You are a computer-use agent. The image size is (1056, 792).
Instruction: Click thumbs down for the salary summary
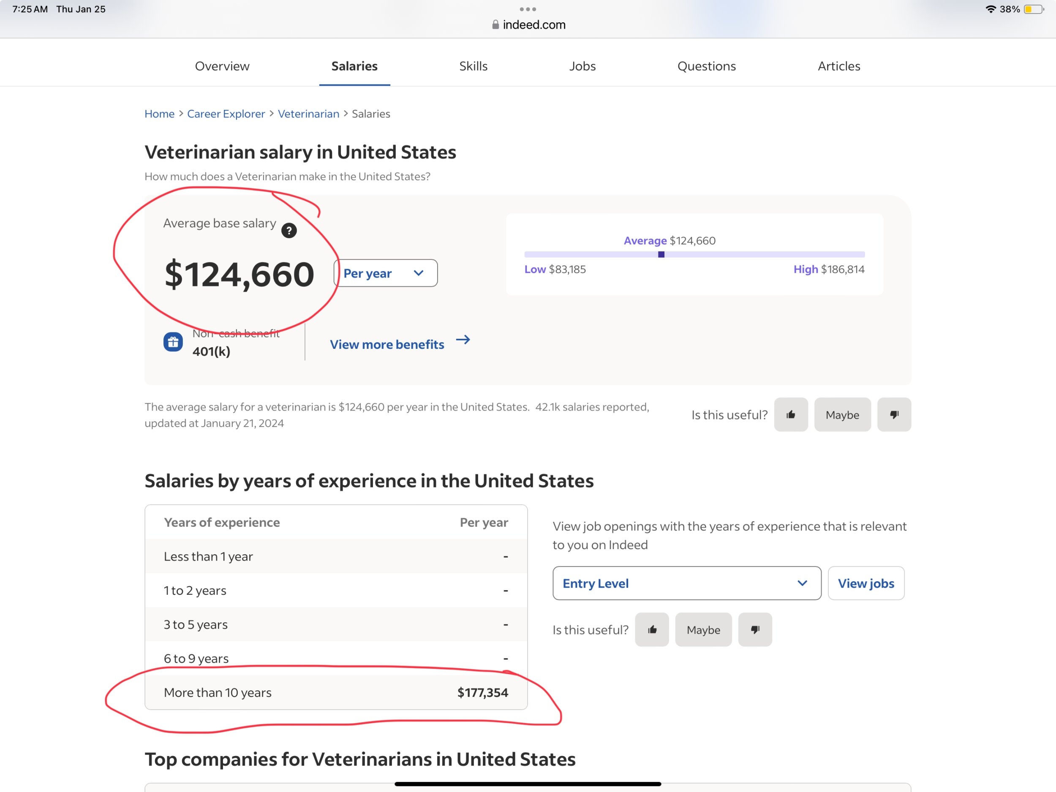click(x=894, y=414)
